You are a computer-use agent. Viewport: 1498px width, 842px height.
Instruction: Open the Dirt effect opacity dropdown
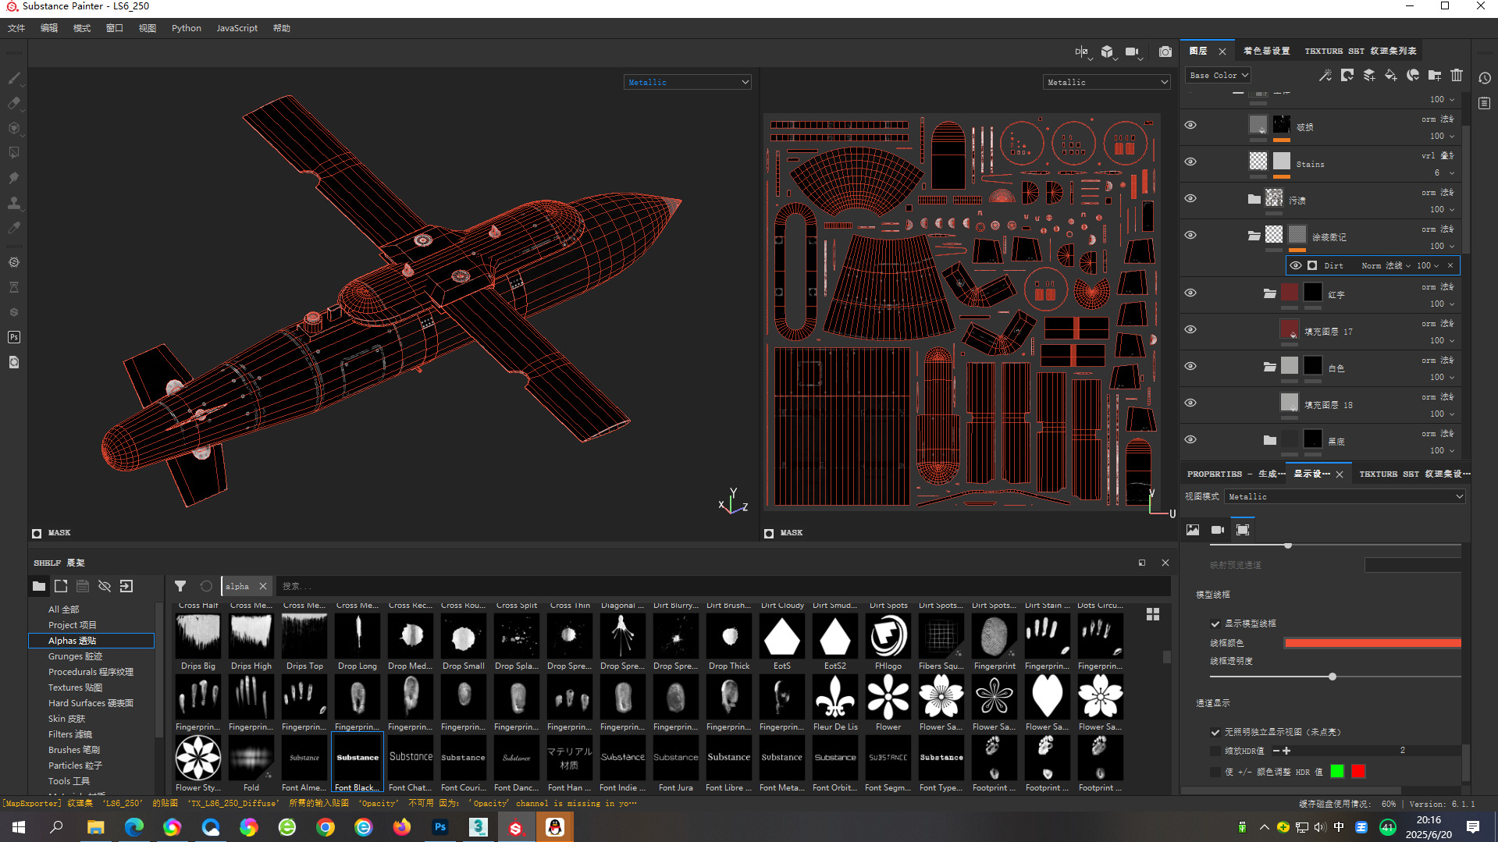tap(1429, 266)
